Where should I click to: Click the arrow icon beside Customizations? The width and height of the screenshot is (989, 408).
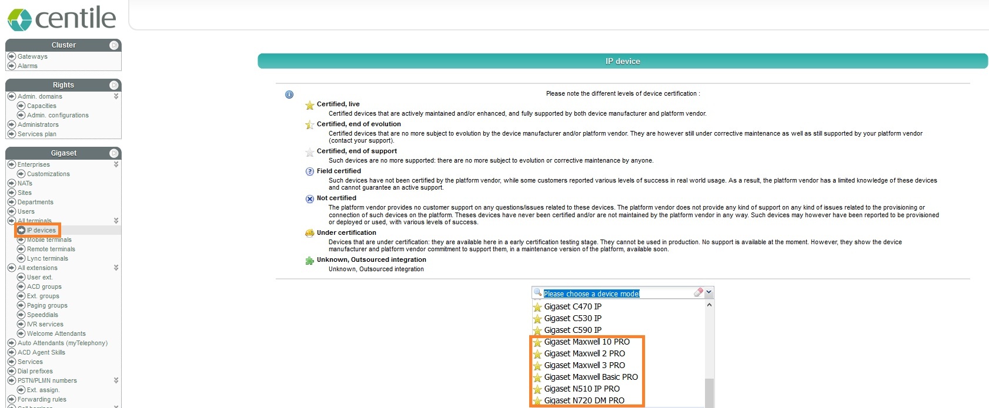click(x=21, y=174)
